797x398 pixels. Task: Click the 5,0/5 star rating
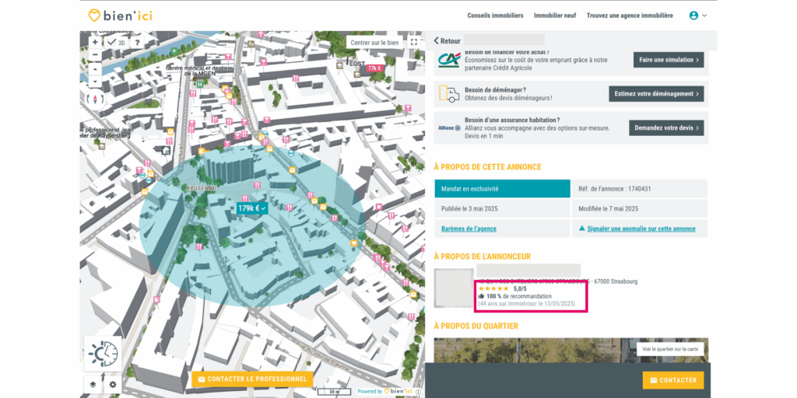click(x=503, y=288)
